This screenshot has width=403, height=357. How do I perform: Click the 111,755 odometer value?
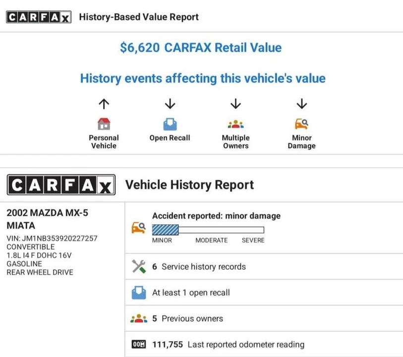(x=168, y=345)
